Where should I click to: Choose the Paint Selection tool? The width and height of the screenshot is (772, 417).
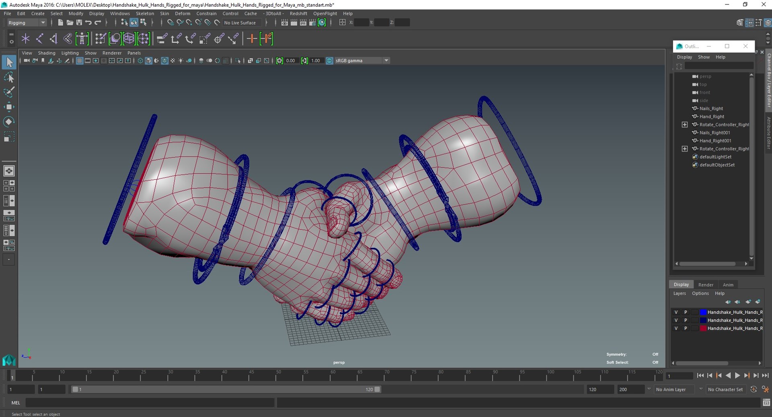coord(9,92)
